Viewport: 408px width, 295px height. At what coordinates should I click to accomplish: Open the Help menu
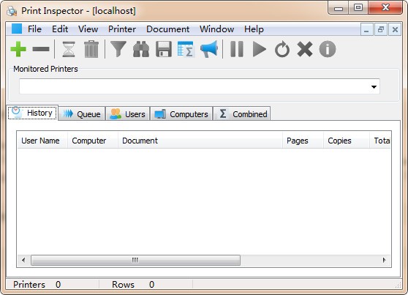[254, 29]
